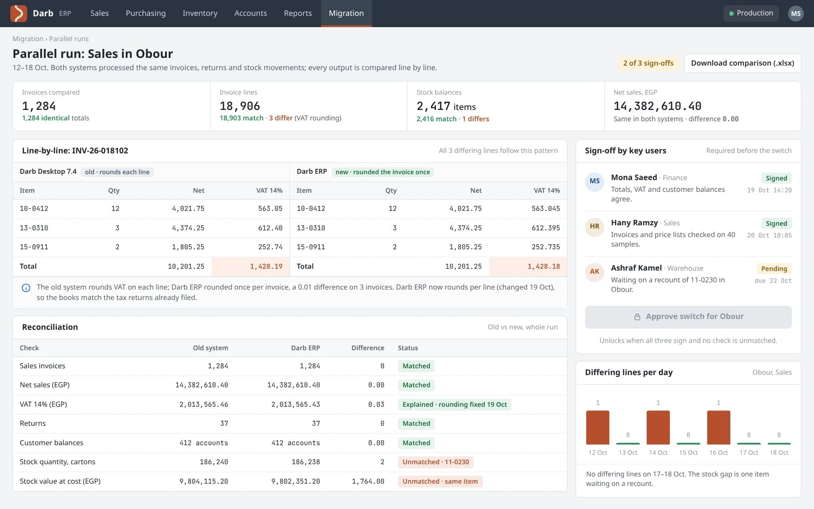Click 9,802,351.20 Darb ERP stock value

pyautogui.click(x=296, y=481)
